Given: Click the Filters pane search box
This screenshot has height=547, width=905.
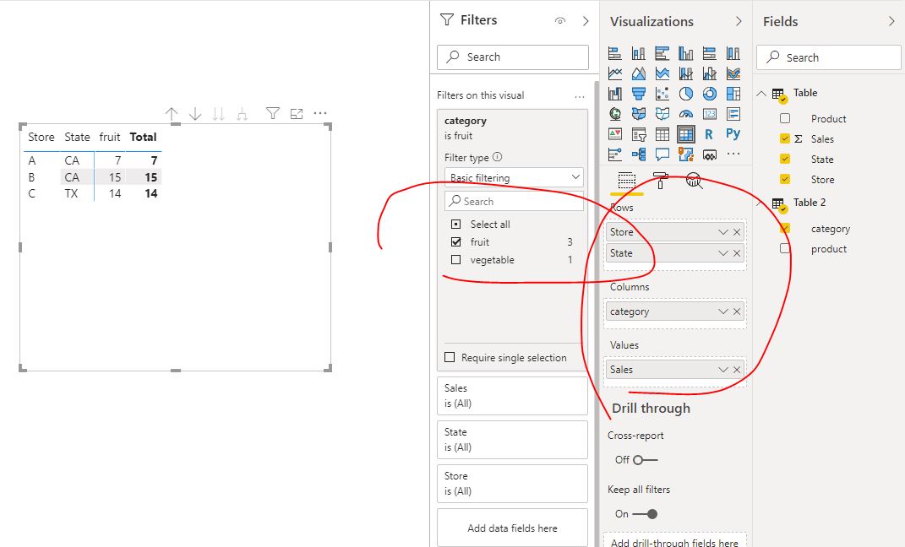Looking at the screenshot, I should 513,57.
